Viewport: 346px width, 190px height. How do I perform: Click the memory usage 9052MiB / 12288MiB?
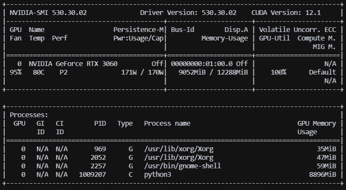click(213, 72)
